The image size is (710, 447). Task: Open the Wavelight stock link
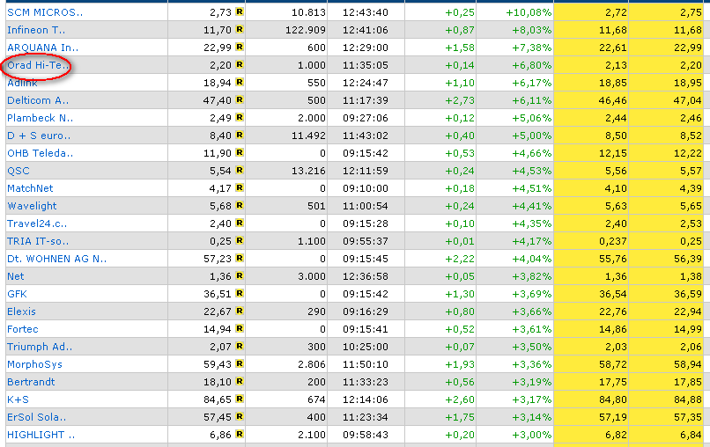32,206
